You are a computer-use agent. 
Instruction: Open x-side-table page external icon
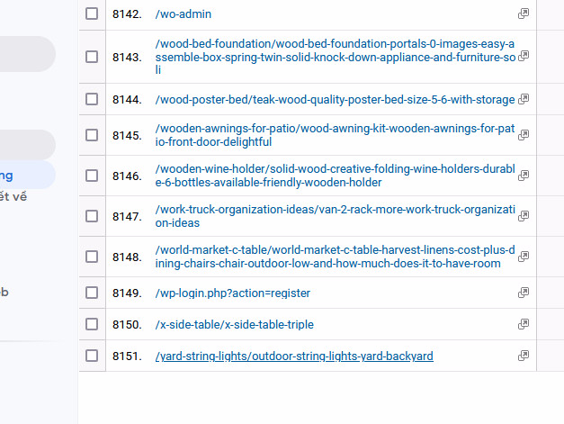pos(524,324)
